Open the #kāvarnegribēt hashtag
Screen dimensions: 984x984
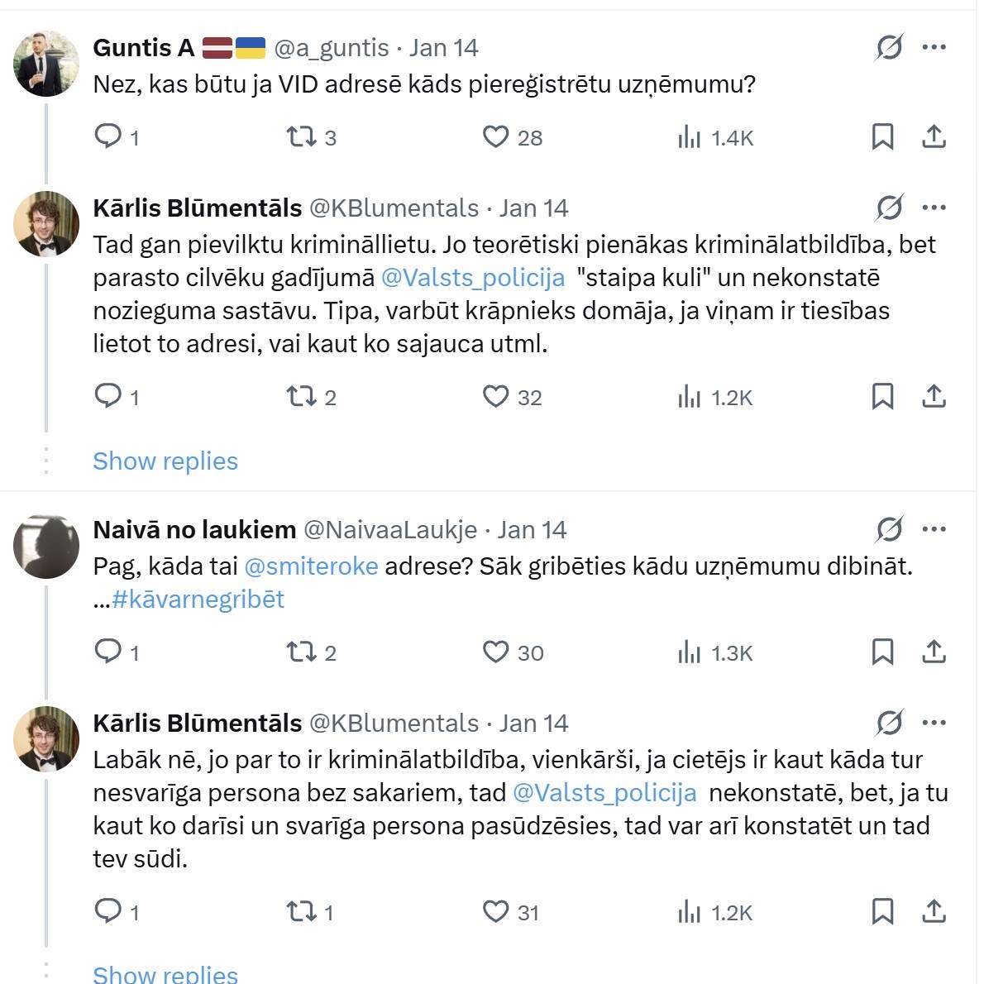[x=198, y=599]
